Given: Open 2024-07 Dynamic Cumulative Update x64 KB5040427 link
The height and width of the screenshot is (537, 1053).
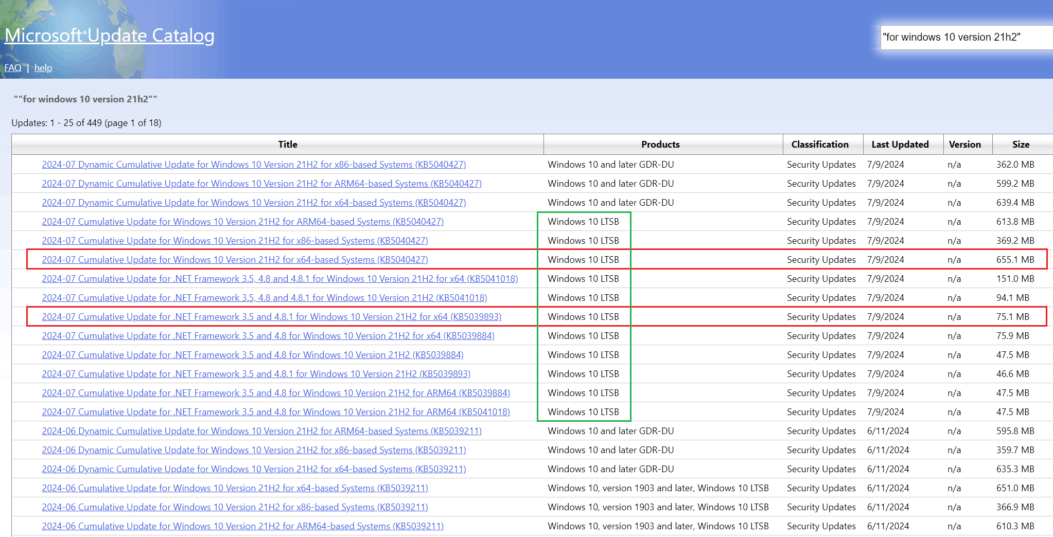Looking at the screenshot, I should coord(254,203).
